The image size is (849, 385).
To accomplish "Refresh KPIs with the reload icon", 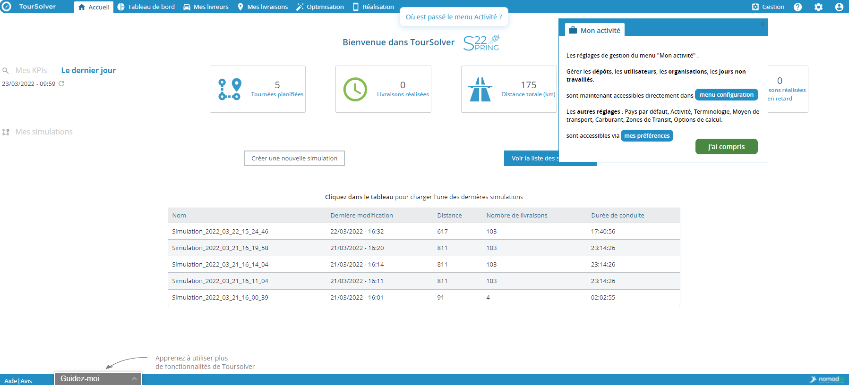I will [61, 84].
